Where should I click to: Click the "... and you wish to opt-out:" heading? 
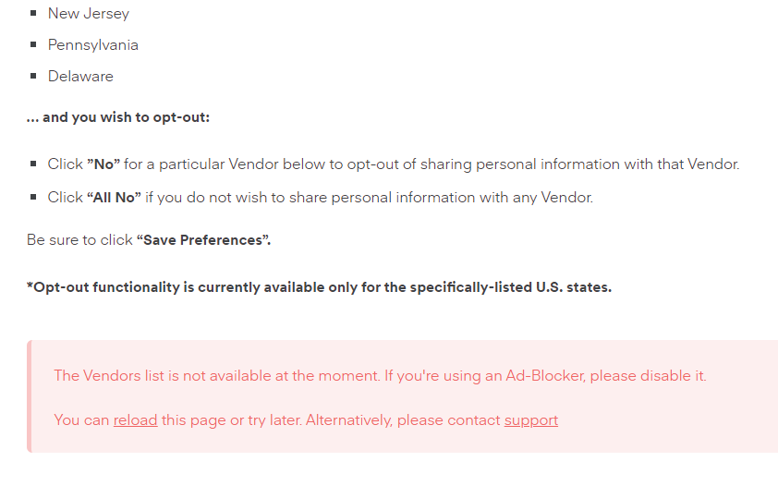tap(118, 117)
